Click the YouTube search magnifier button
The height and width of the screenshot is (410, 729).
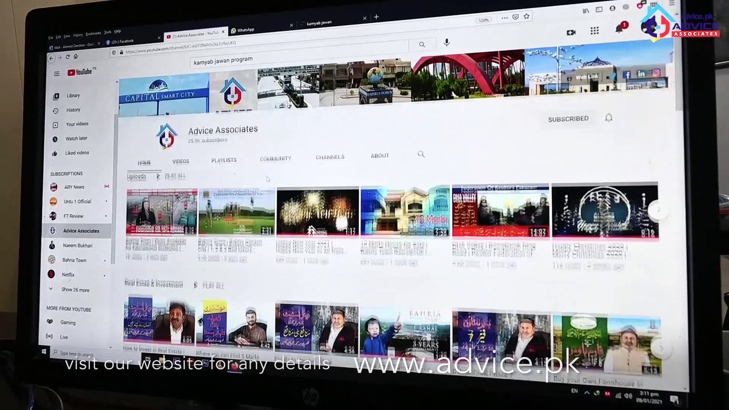pos(422,44)
